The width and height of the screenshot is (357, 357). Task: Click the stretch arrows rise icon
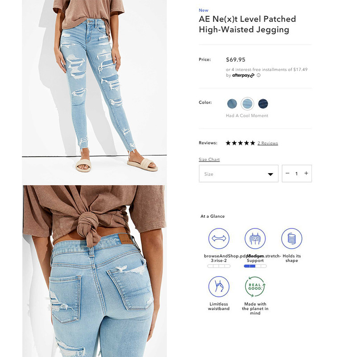[219, 238]
